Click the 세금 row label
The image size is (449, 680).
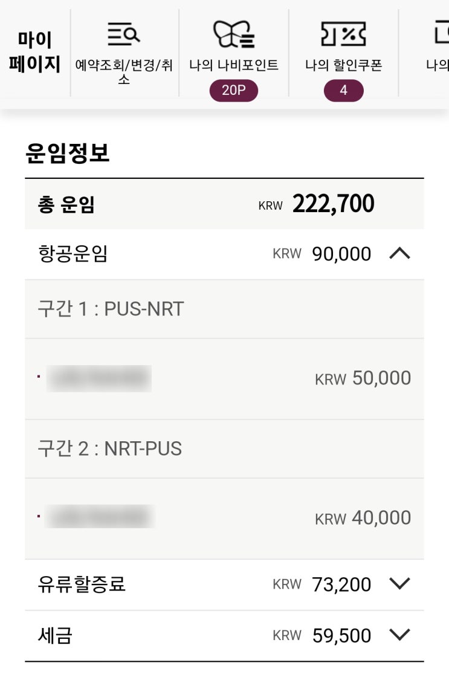[x=55, y=635]
